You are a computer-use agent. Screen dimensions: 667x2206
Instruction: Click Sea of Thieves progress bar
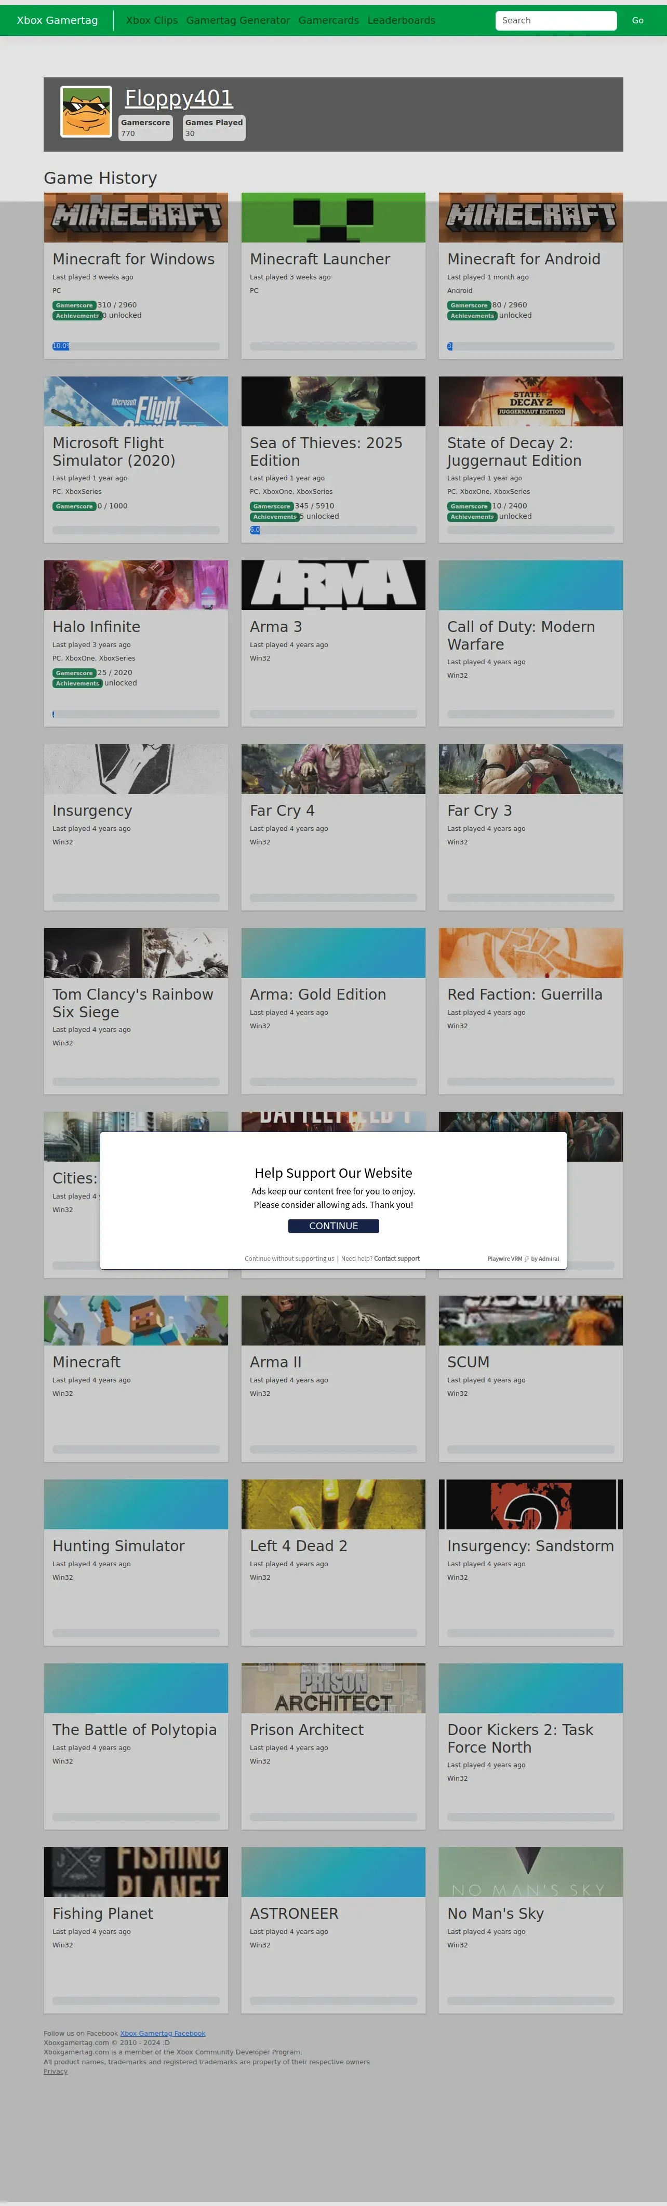pyautogui.click(x=333, y=530)
